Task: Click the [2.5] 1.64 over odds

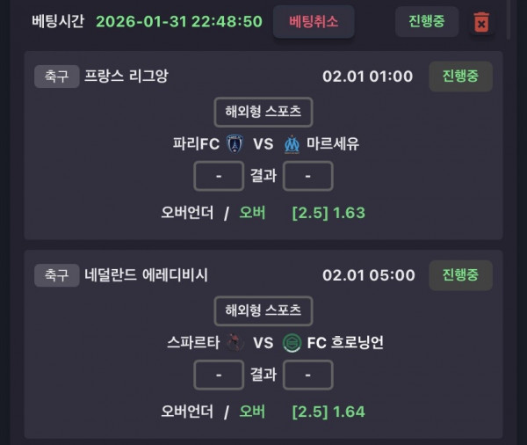Action: tap(328, 411)
